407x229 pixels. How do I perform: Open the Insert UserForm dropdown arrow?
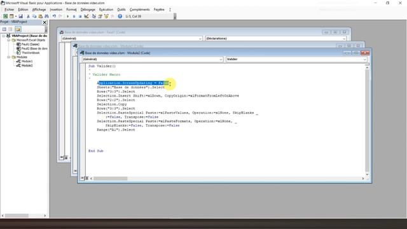click(15, 17)
